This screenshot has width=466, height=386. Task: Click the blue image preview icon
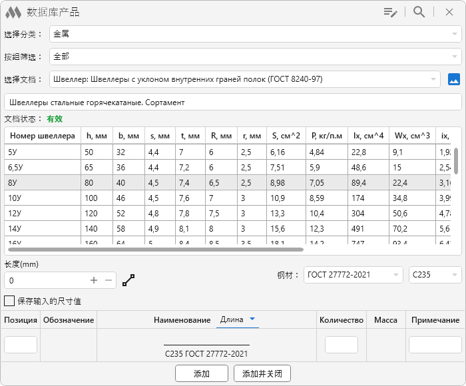[454, 79]
